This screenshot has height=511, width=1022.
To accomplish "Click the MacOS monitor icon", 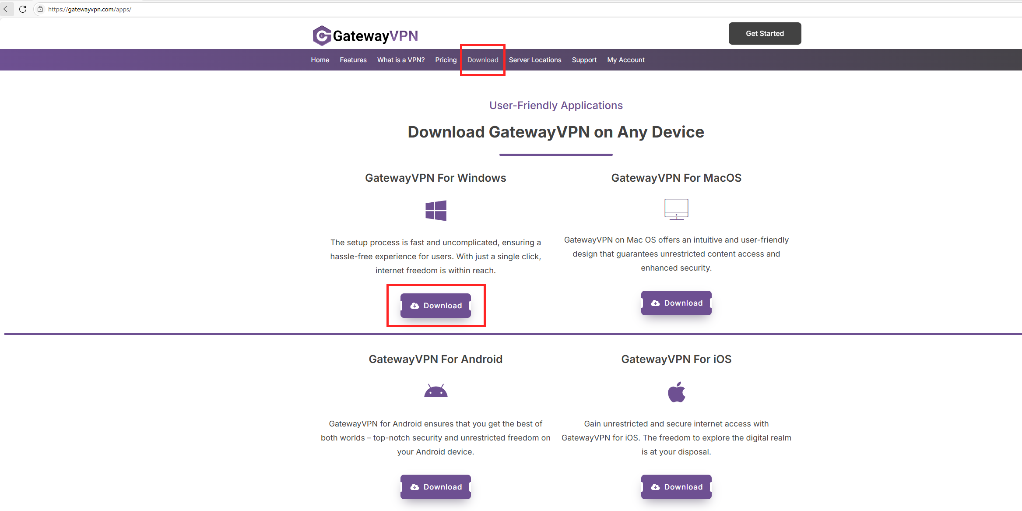I will (676, 209).
